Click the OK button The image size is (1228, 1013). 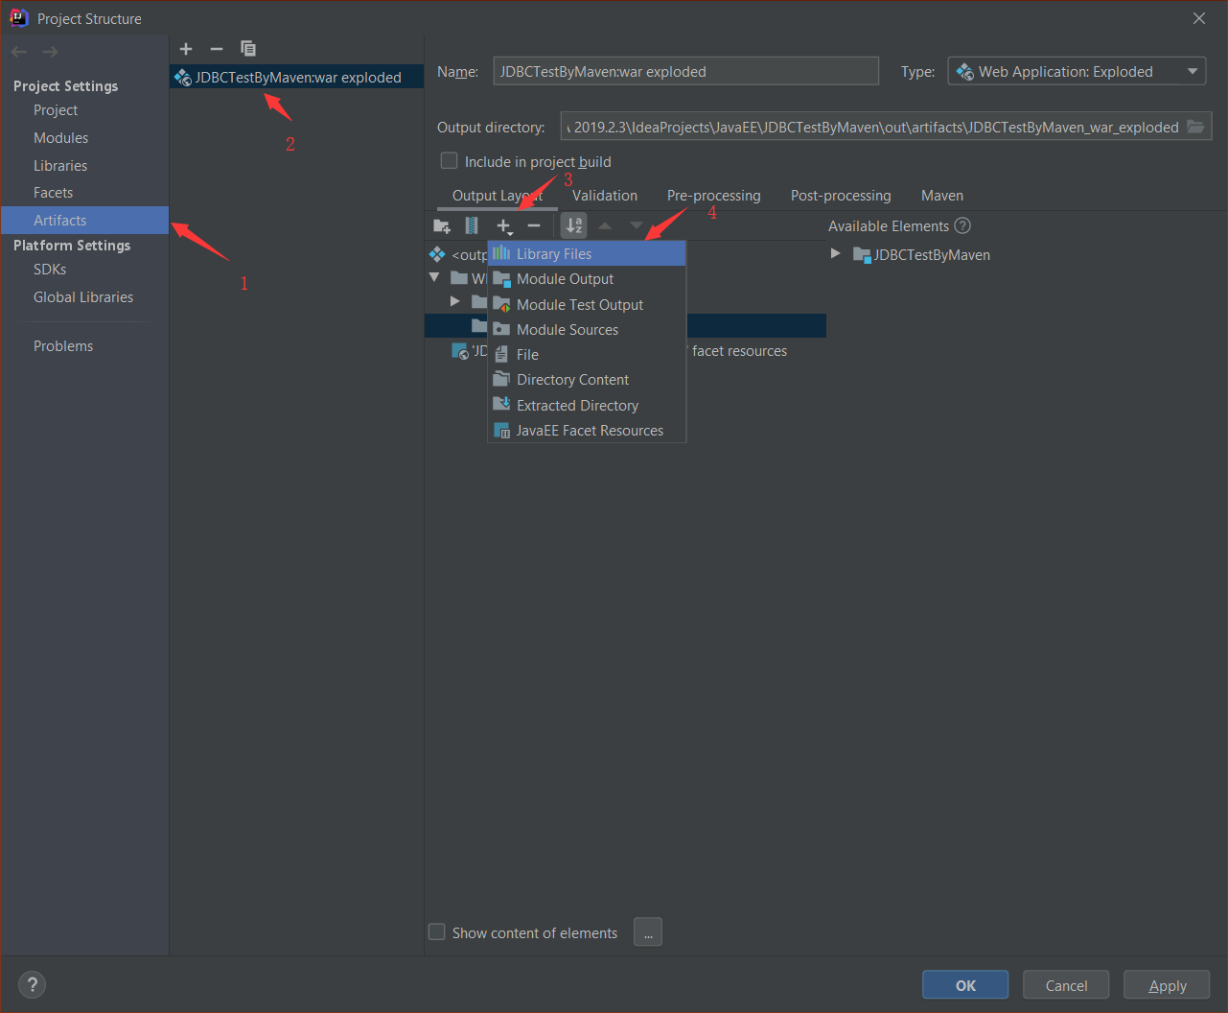tap(965, 985)
